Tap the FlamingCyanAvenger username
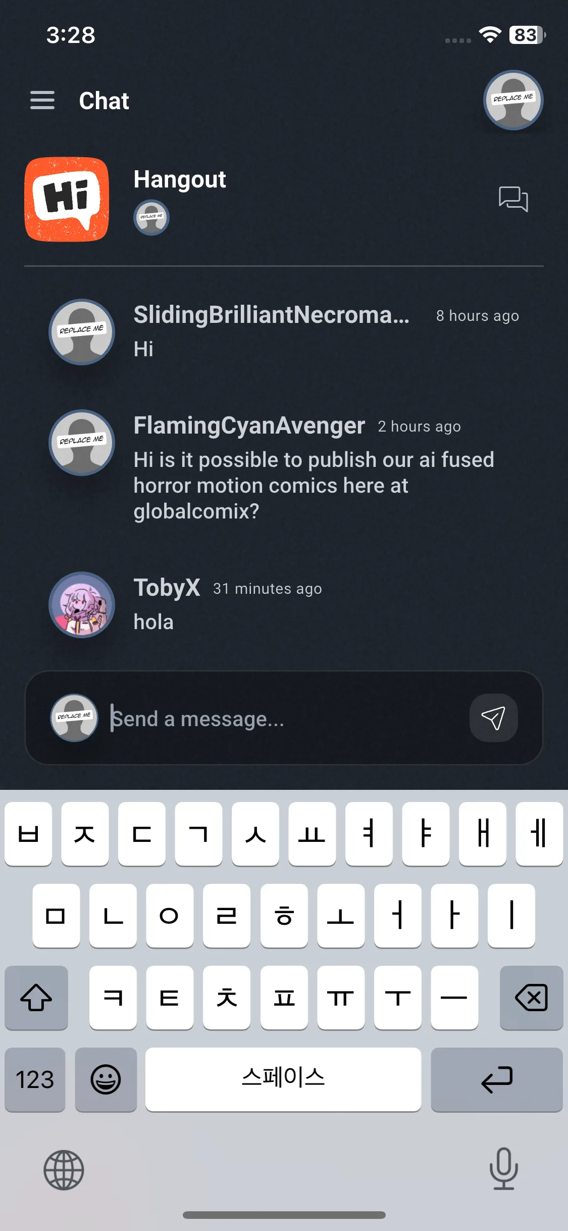The width and height of the screenshot is (568, 1231). tap(249, 425)
